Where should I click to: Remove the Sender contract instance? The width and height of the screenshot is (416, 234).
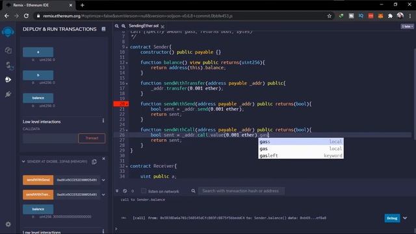click(104, 159)
